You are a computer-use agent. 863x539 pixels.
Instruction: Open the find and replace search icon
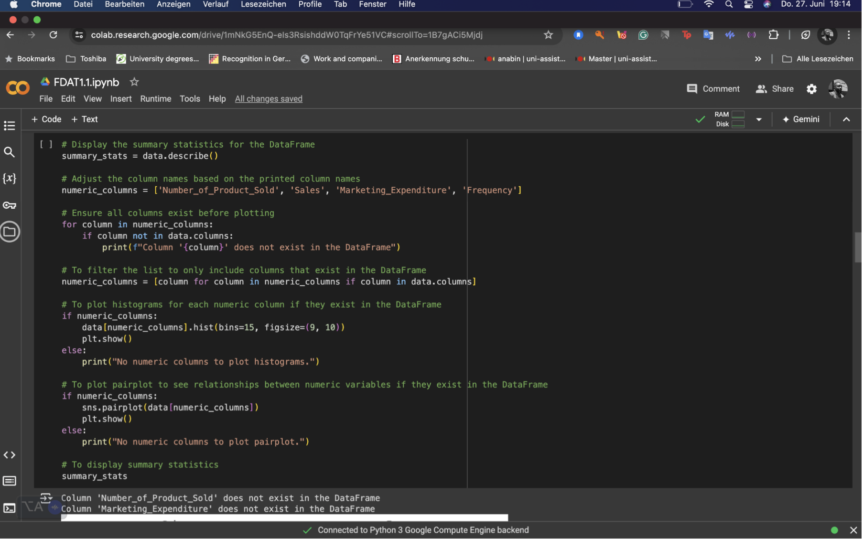(9, 152)
